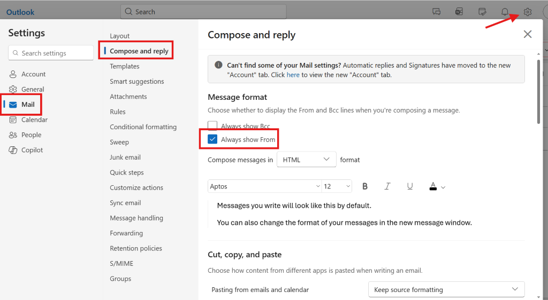Open the HTML message format dropdown
Screen dimensions: 548x300
307,160
